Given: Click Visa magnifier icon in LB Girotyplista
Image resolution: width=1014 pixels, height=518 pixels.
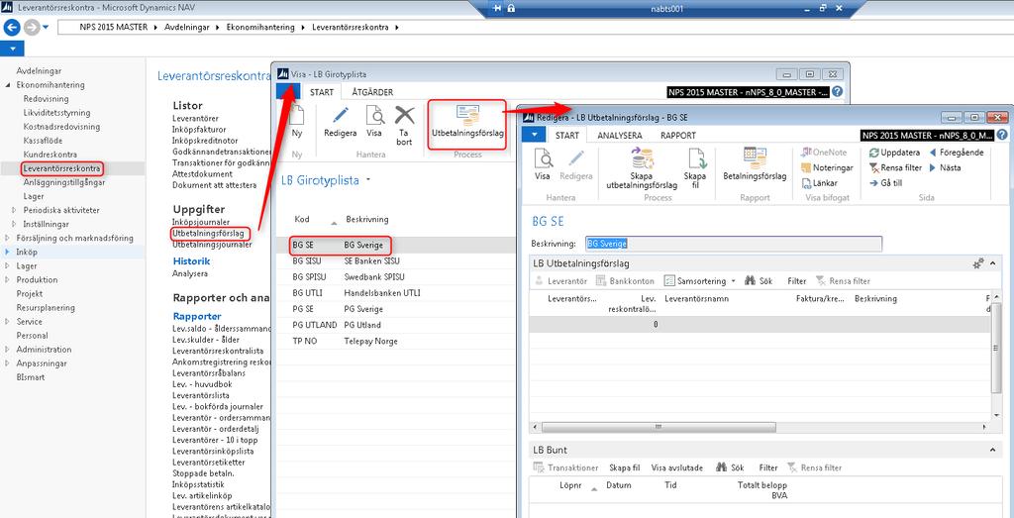Looking at the screenshot, I should pyautogui.click(x=374, y=116).
